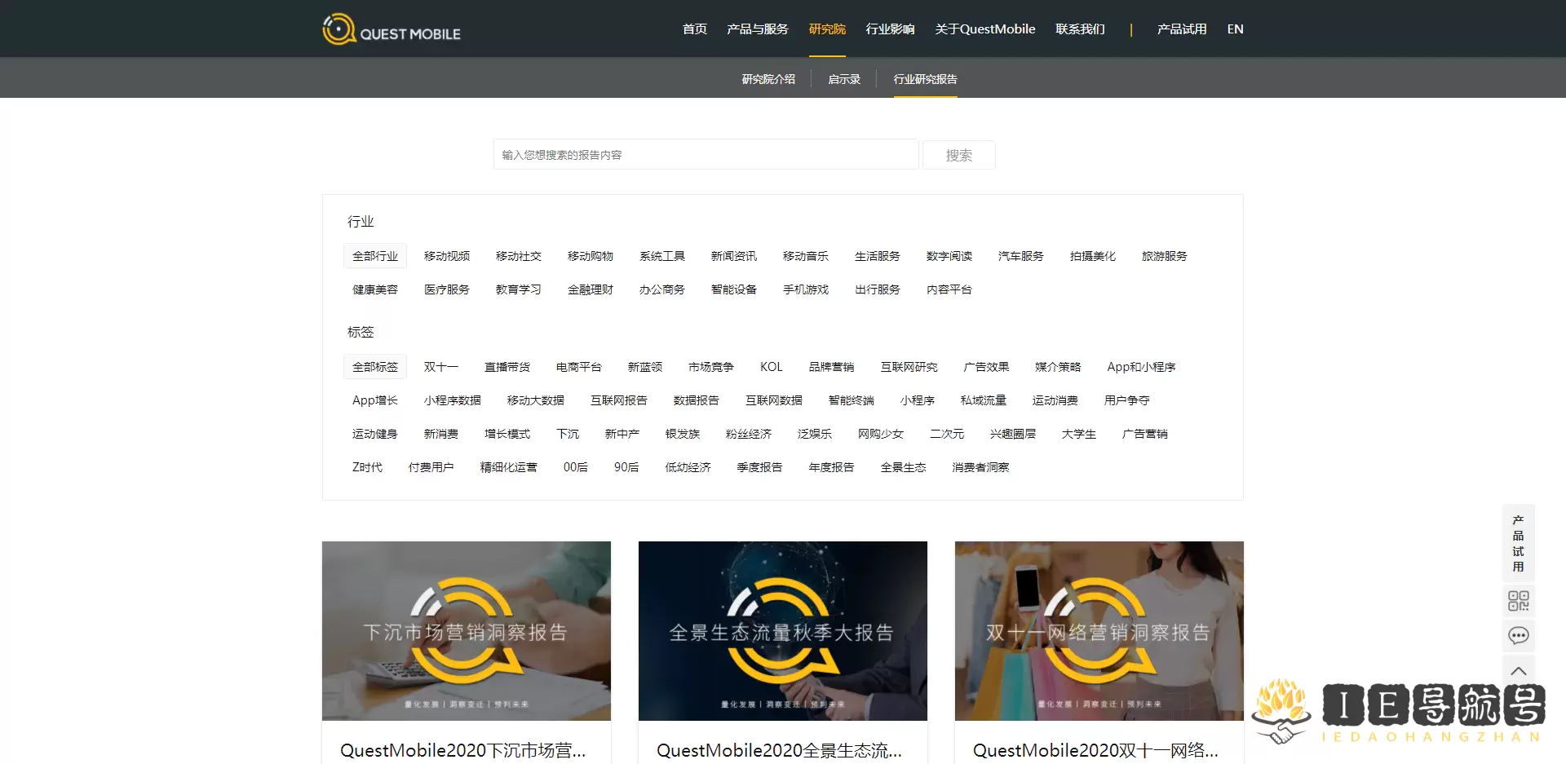Filter by 汽车服务 industry
This screenshot has width=1566, height=764.
pos(1021,256)
